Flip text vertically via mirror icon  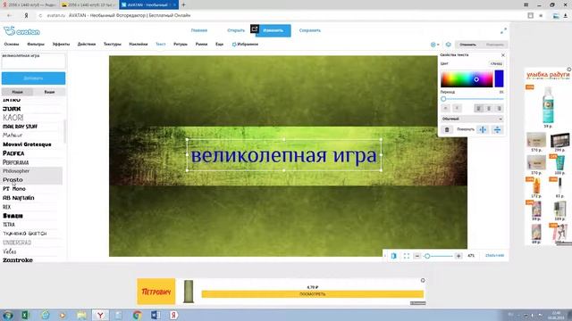pyautogui.click(x=497, y=129)
